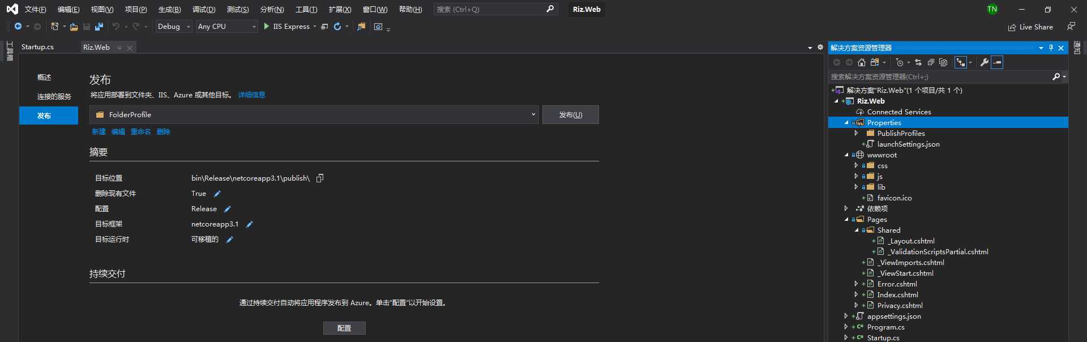Viewport: 1087px width, 342px height.
Task: Click the Home icon in Solution Explorer toolbar
Action: coord(862,62)
